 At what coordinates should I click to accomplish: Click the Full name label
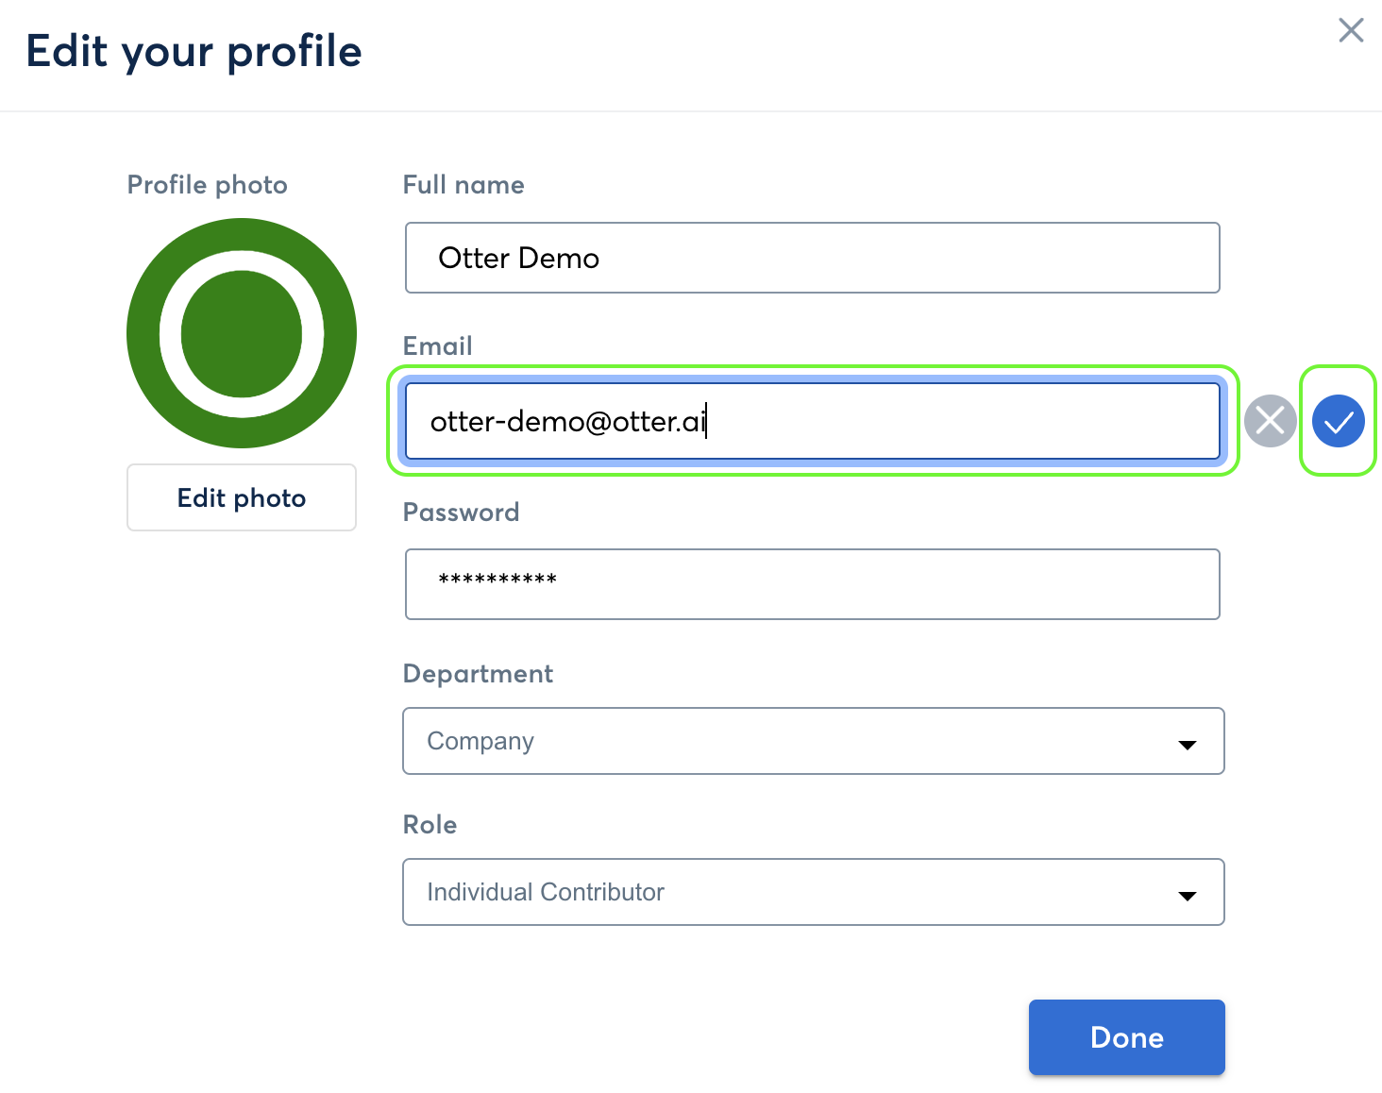tap(463, 185)
